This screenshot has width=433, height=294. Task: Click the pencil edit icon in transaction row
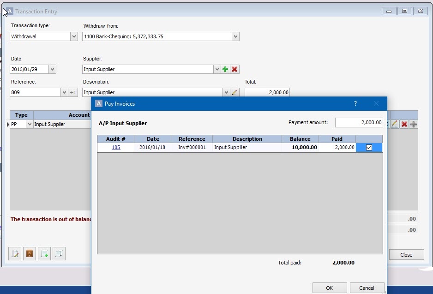pos(395,124)
